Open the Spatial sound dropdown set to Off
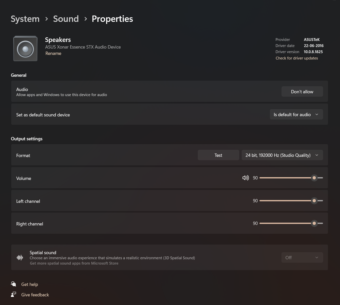The image size is (340, 305). (302, 257)
